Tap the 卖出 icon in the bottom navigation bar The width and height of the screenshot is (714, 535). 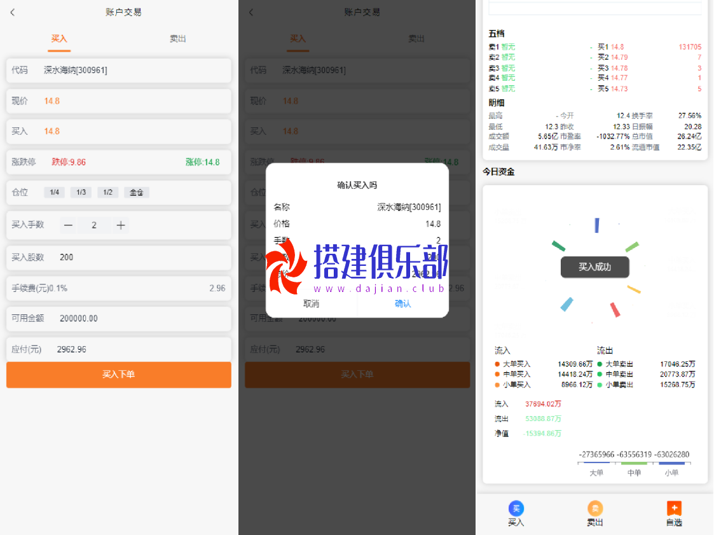click(594, 508)
